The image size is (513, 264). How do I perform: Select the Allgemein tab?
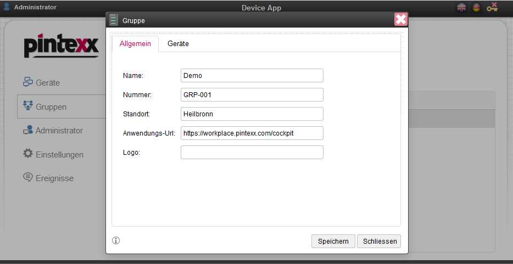pyautogui.click(x=135, y=44)
